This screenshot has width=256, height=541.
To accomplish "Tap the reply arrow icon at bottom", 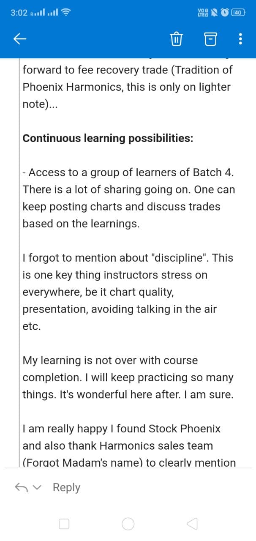I will [x=22, y=487].
